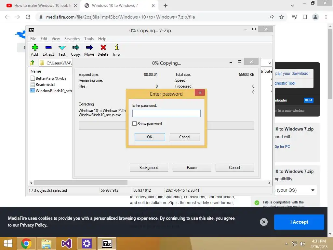Bookmark this page with the star
This screenshot has width=333, height=250.
click(x=282, y=17)
